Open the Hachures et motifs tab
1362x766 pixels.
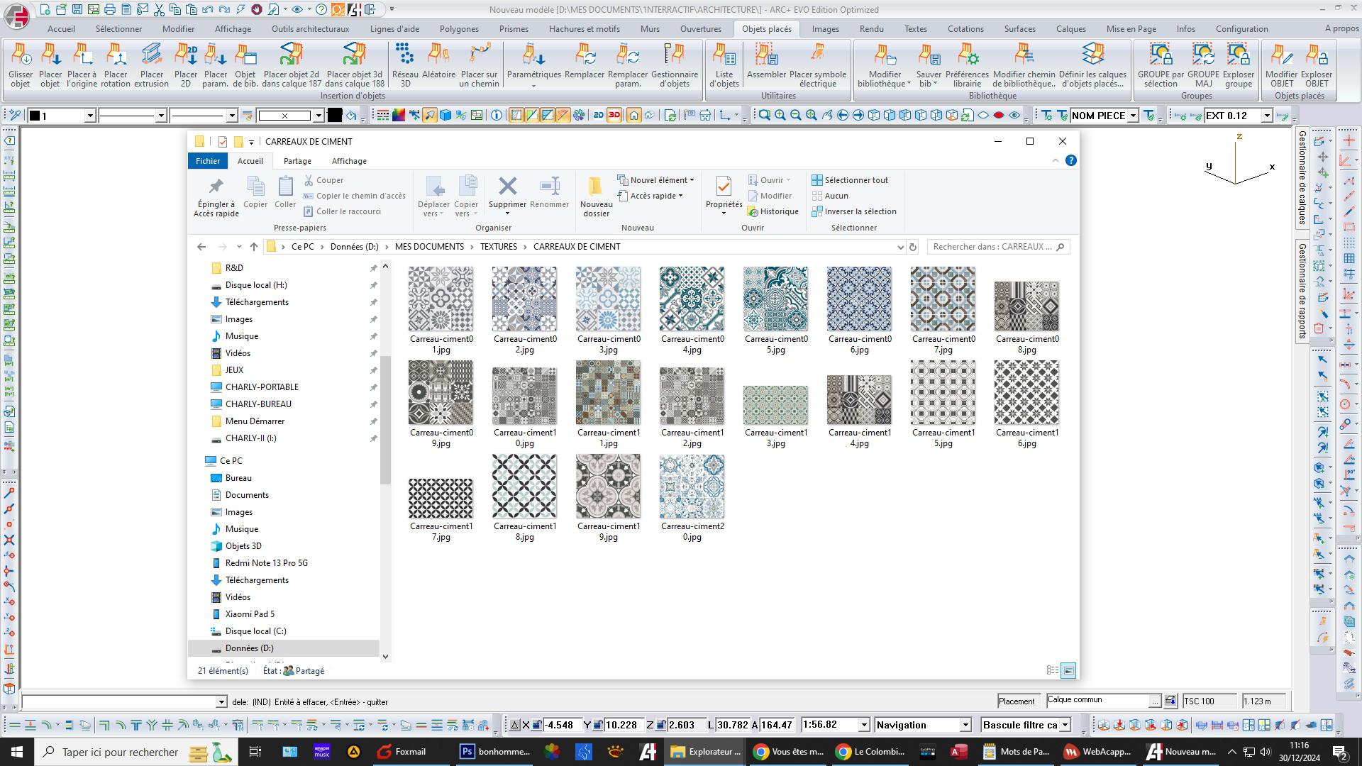584,29
